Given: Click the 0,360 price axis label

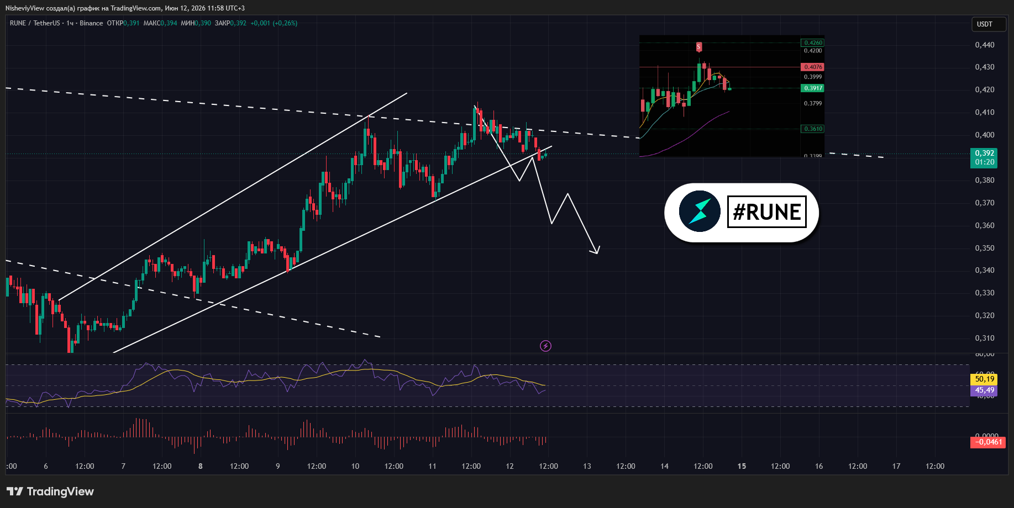Looking at the screenshot, I should coord(985,226).
